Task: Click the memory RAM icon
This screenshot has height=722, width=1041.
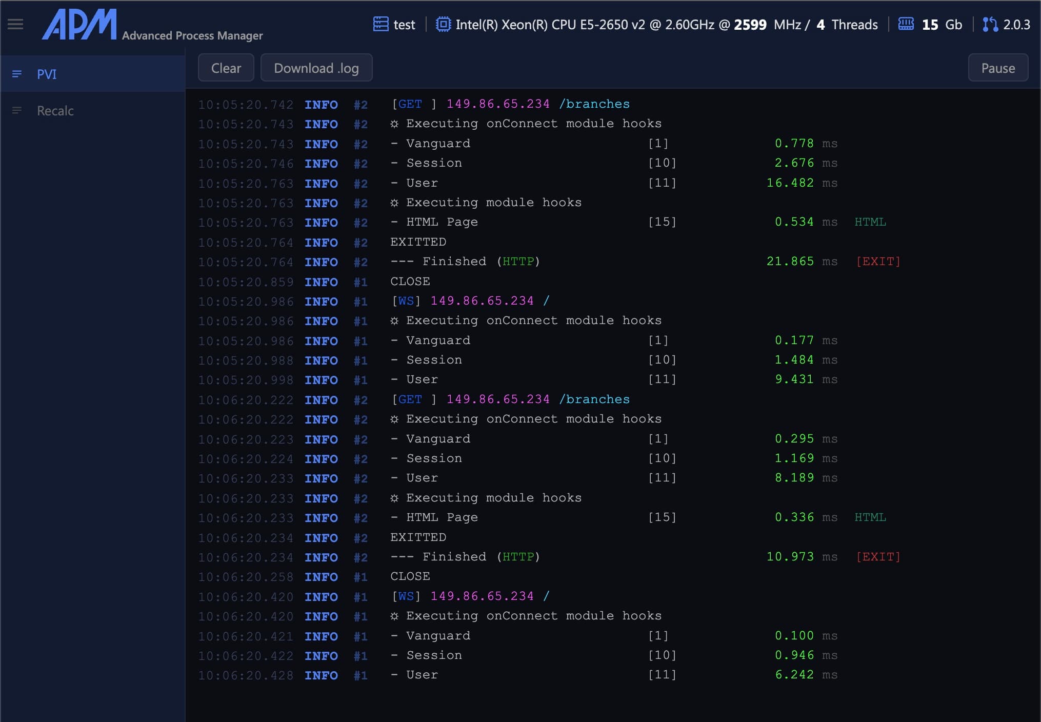Action: [906, 24]
